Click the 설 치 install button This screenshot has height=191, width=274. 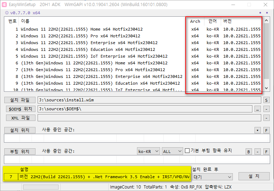pyautogui.click(x=254, y=176)
